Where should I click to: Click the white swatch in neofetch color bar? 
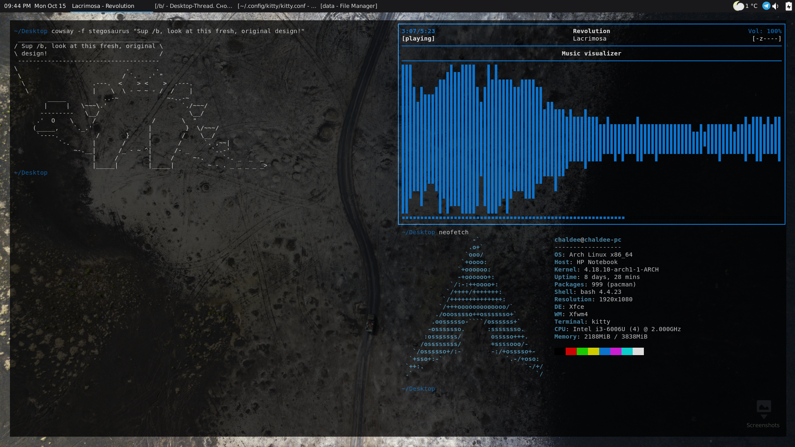click(x=638, y=351)
